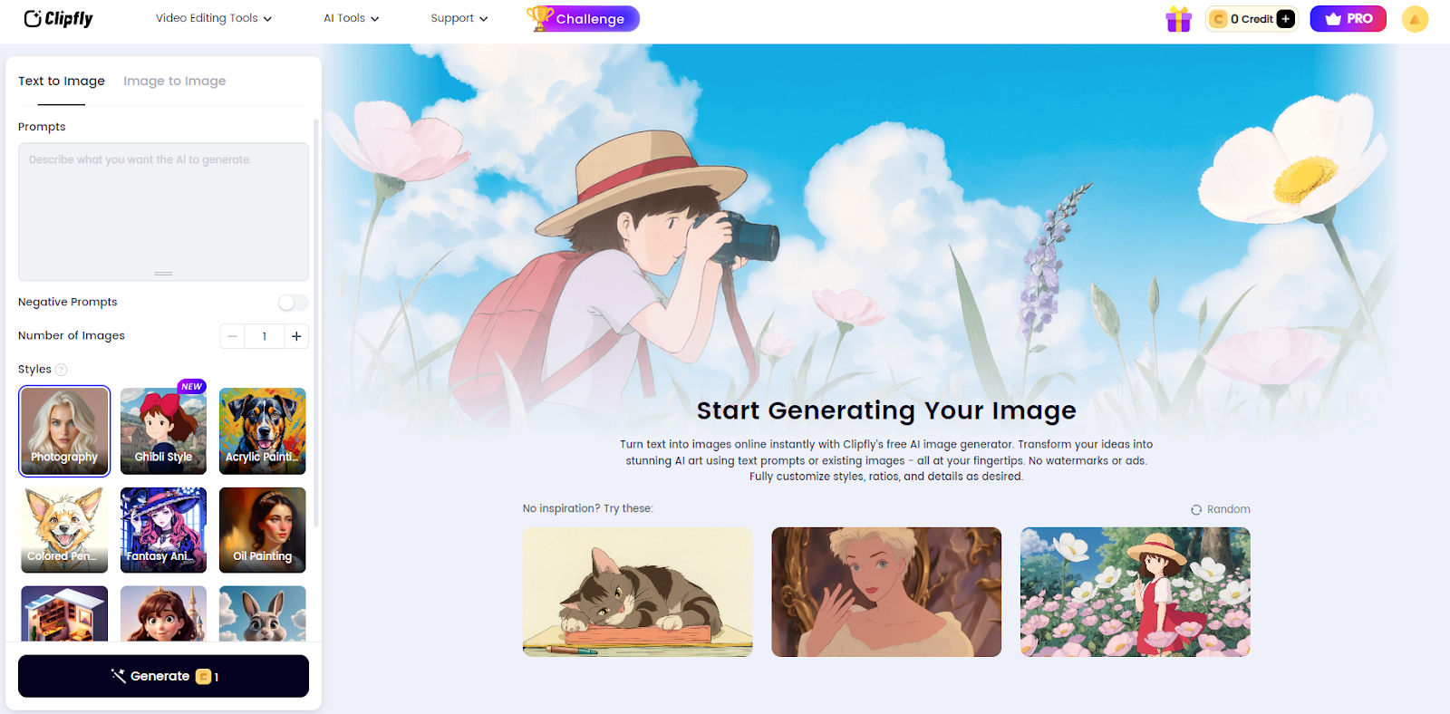Click into the Prompts text area
1450x714 pixels.
click(163, 211)
